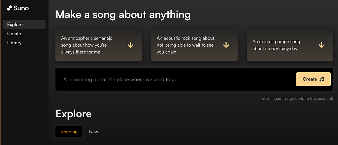Image resolution: width=338 pixels, height=145 pixels.
Task: Switch to the New tab
Action: point(93,132)
